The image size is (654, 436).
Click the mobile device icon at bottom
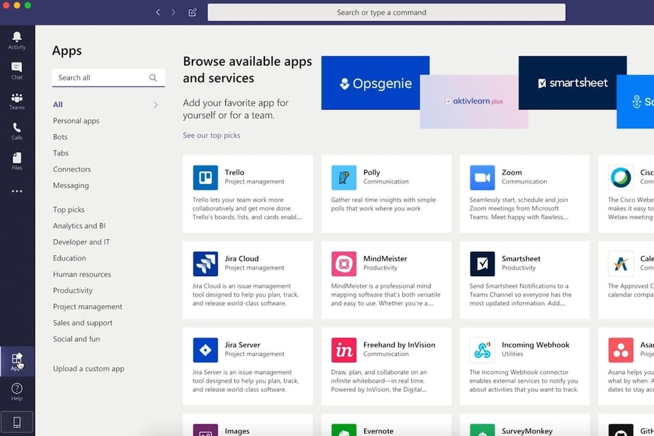click(17, 422)
